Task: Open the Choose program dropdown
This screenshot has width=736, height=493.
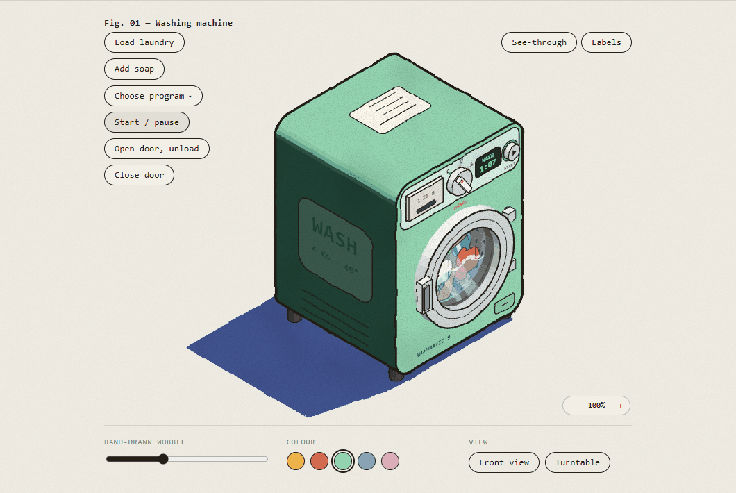Action: [153, 96]
